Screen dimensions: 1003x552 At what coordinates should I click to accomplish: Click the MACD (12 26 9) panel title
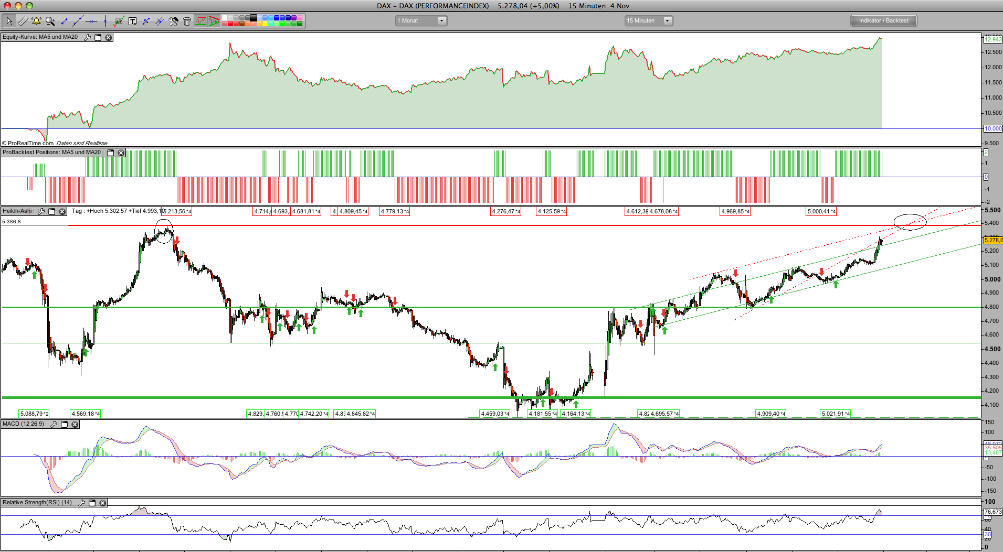click(23, 424)
